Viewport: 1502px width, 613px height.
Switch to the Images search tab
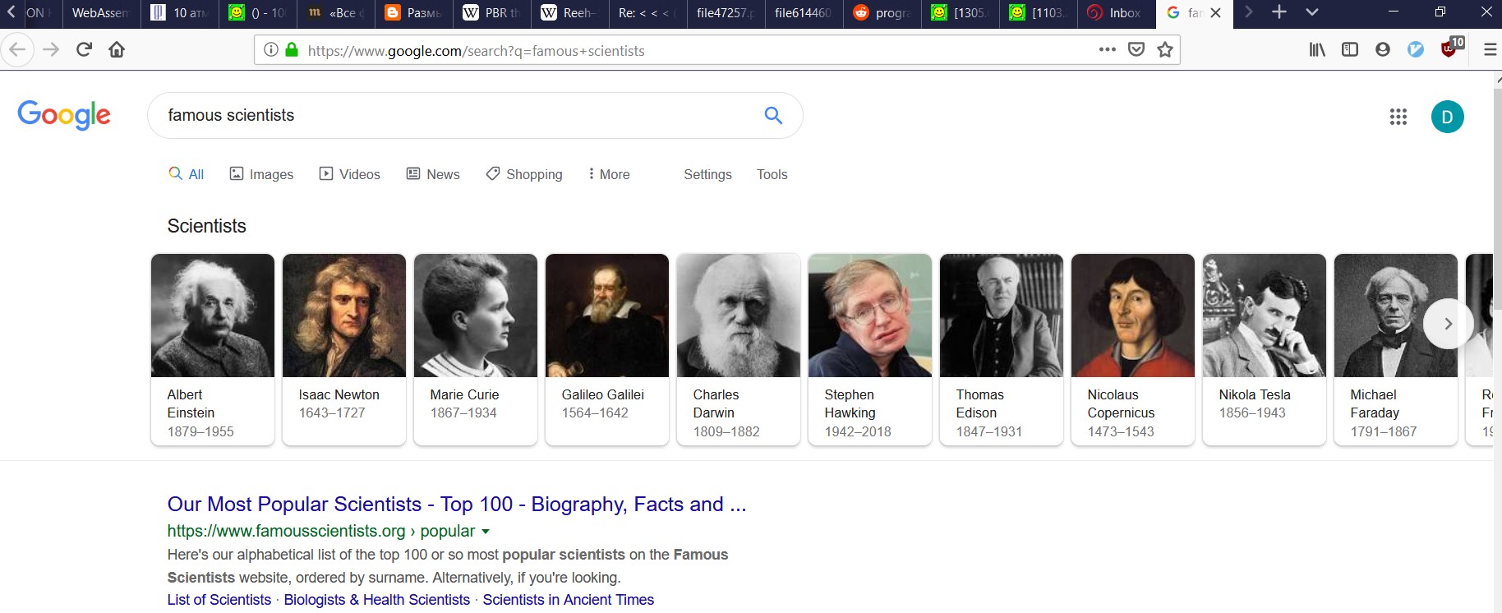click(261, 174)
